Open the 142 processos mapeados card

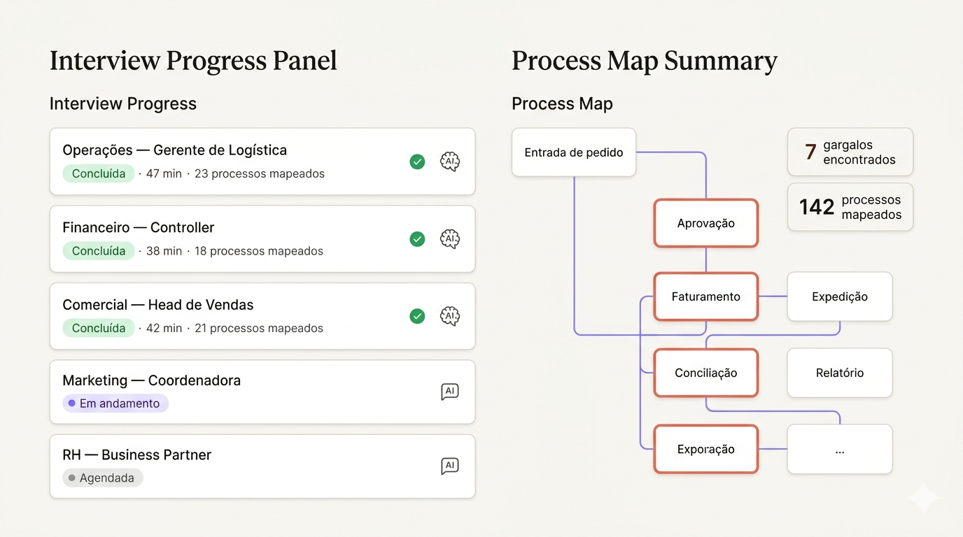[850, 207]
